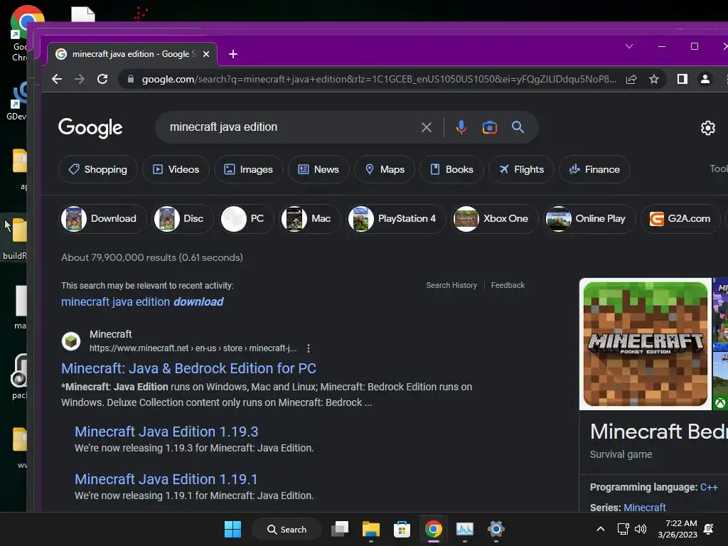This screenshot has height=546, width=728.
Task: Clear the search box text
Action: pyautogui.click(x=427, y=127)
